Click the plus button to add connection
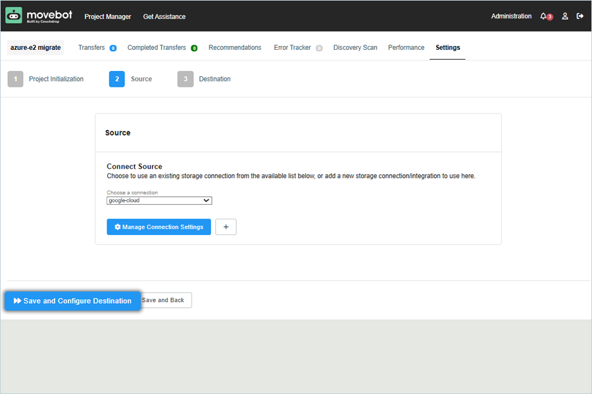Screen dimensions: 592x394 (x=226, y=227)
